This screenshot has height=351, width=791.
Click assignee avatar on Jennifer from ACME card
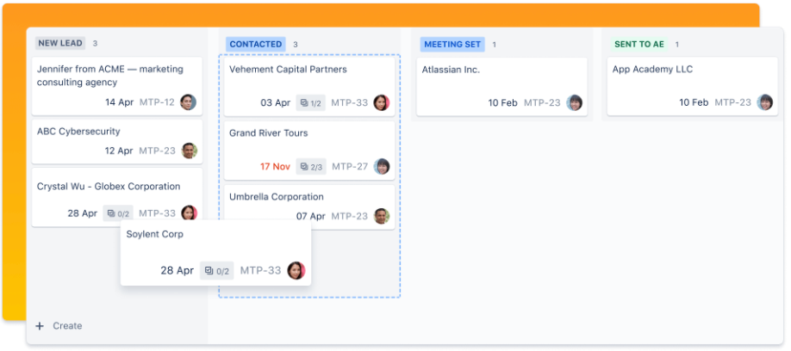click(188, 102)
